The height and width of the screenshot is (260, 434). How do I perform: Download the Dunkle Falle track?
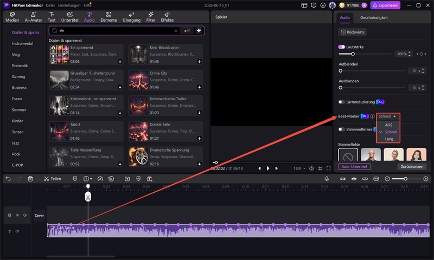point(199,139)
